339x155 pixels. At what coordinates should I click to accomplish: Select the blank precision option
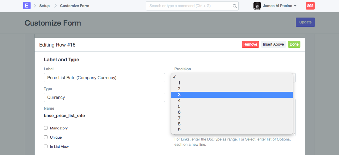pos(232,77)
